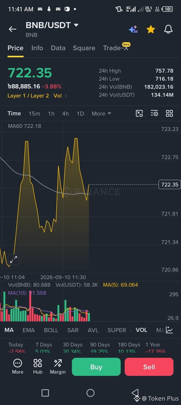This screenshot has width=181, height=405.
Task: Tap the back arrow icon
Action: point(13,29)
